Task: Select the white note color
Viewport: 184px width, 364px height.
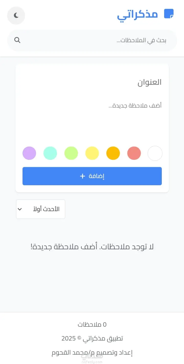Action: tap(155, 153)
